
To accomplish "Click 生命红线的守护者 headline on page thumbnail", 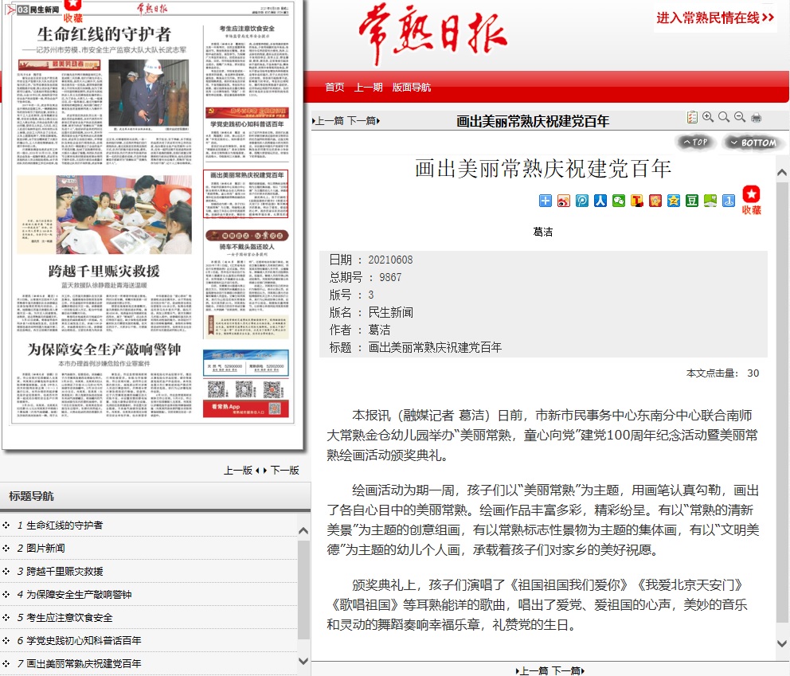I will 104,34.
